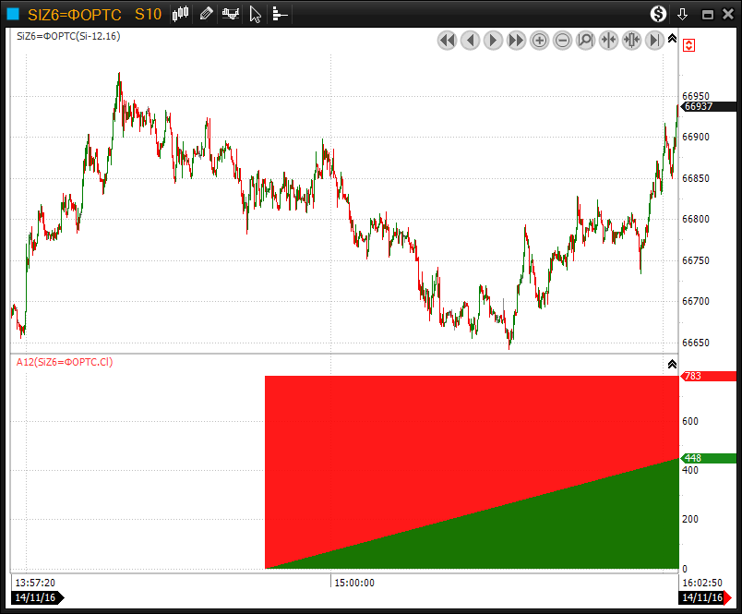
Task: Collapse the price chart pane with chevron
Action: click(672, 39)
